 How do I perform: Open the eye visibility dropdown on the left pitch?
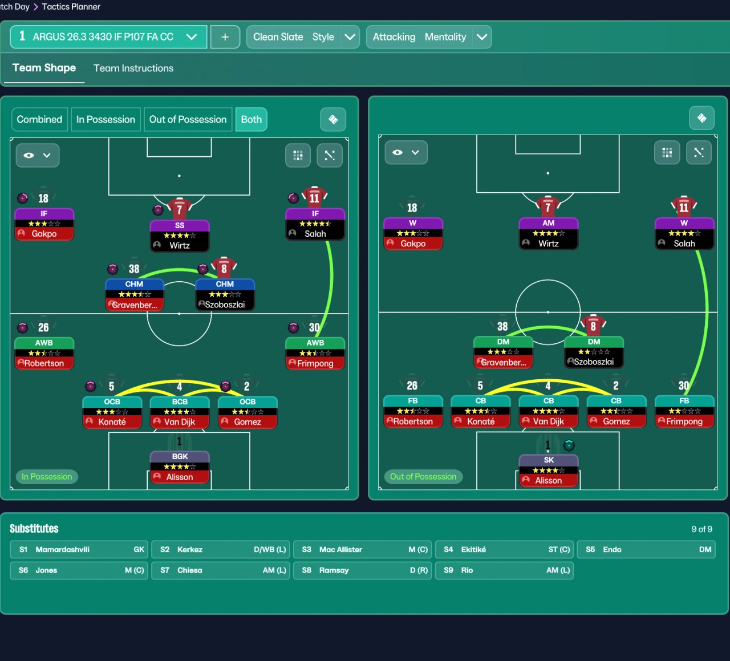(38, 155)
